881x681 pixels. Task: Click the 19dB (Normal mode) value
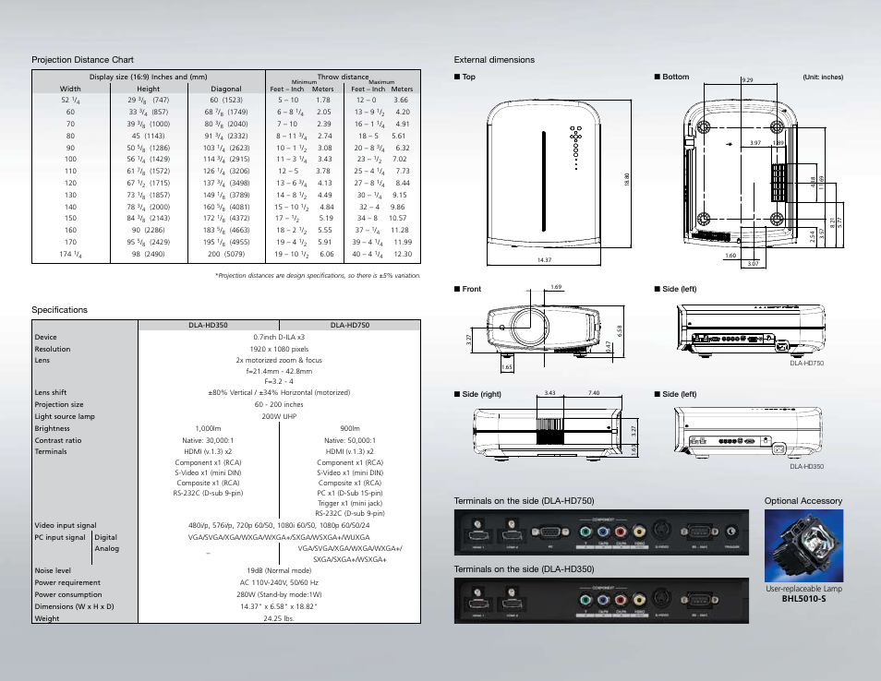click(x=279, y=570)
